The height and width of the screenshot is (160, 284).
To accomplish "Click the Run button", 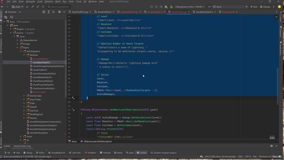I will (254, 7).
